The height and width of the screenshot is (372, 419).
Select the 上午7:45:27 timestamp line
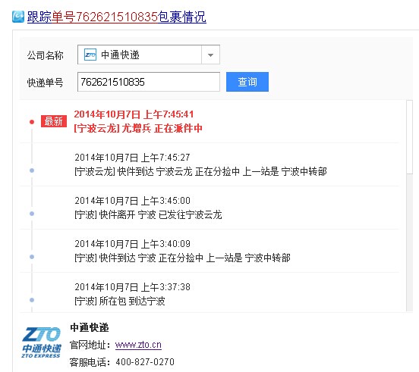132,158
